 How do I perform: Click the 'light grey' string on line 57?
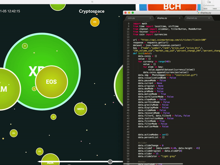tap(168, 156)
